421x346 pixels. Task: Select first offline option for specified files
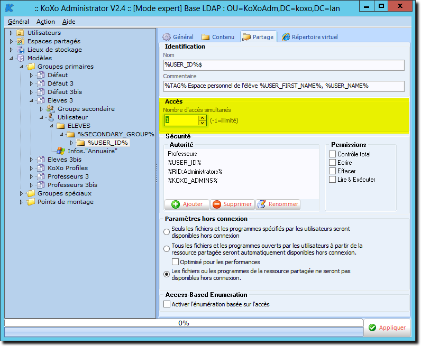tap(167, 231)
